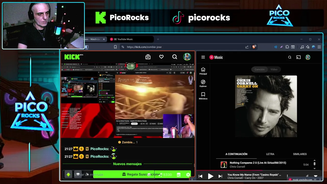This screenshot has height=184, width=327.
Task: Collapse the player with down arrow
Action: tap(316, 176)
